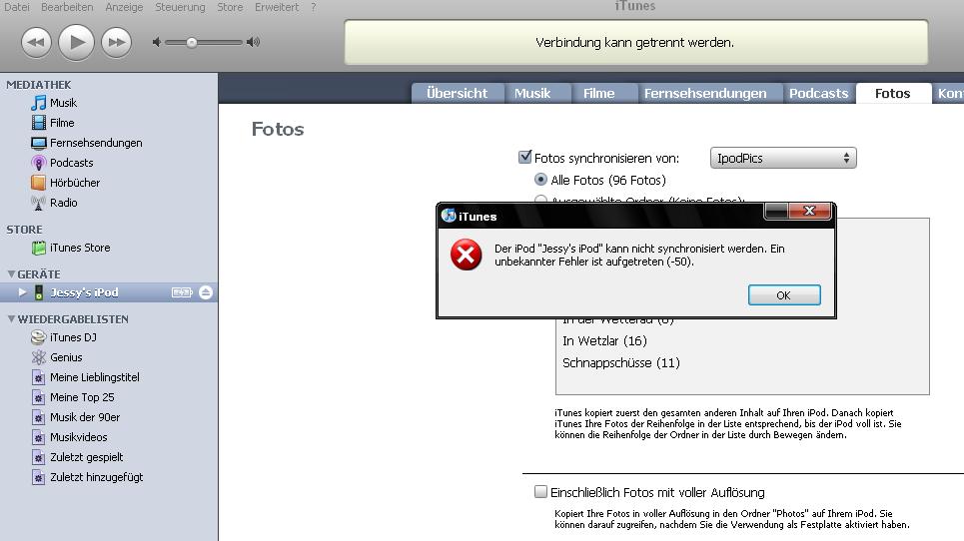Switch to the Podcasts tab

click(x=818, y=94)
